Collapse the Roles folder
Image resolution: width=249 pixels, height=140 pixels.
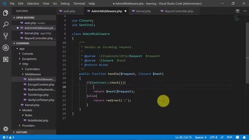34,115
